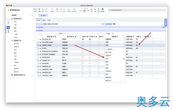Go back via arrow beside 教学管理系统
The image size is (173, 110).
[x=8, y=10]
